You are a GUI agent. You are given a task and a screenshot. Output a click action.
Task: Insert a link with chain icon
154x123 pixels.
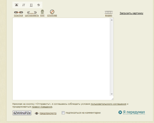(x=19, y=12)
